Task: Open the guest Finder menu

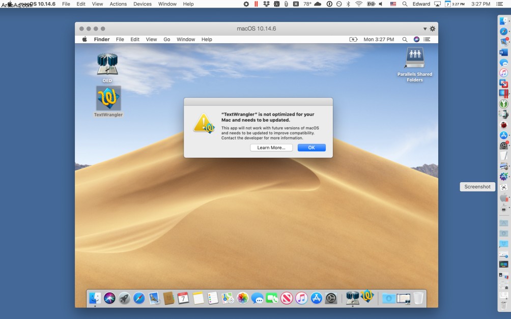Action: [102, 39]
